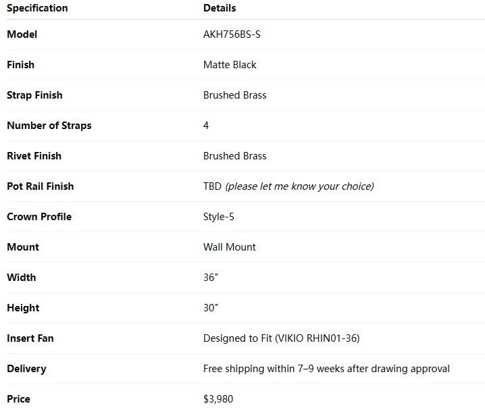The height and width of the screenshot is (414, 485).
Task: Click the 30" height value
Action: point(210,308)
